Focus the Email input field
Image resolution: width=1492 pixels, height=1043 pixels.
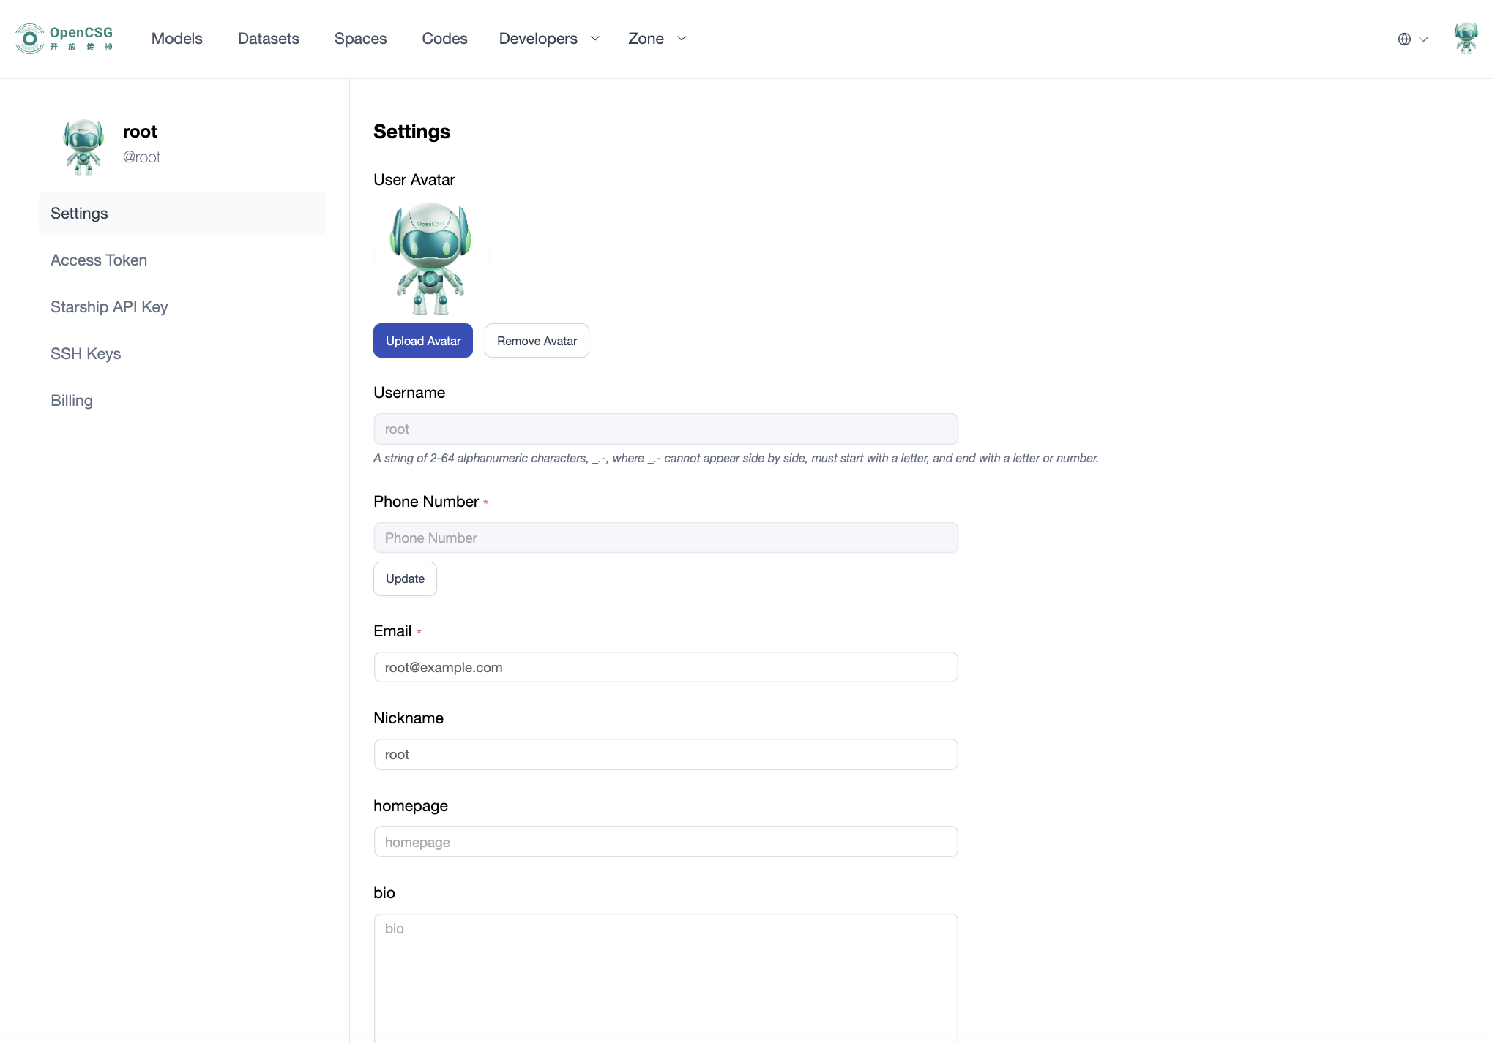click(x=665, y=667)
